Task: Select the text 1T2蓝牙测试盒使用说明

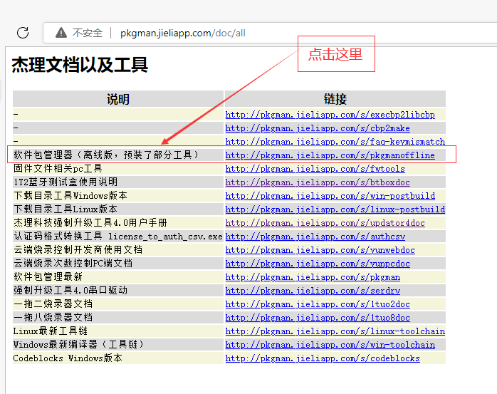Action: coord(66,182)
